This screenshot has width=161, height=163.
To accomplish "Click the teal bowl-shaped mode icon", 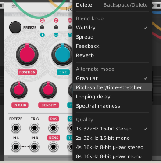I will click(x=56, y=35).
